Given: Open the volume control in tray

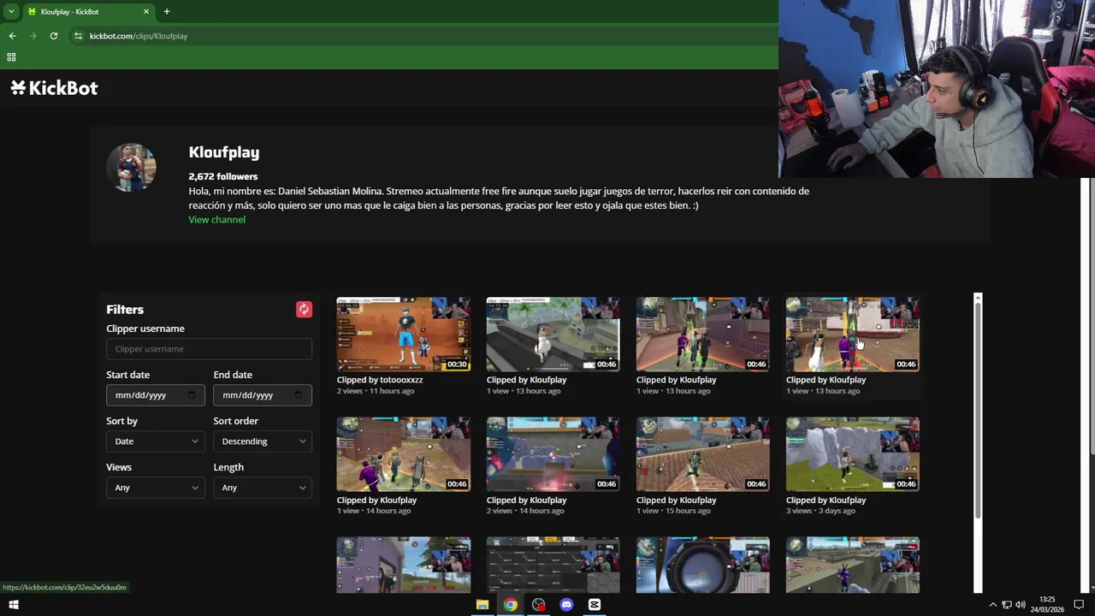Looking at the screenshot, I should click(x=1021, y=605).
